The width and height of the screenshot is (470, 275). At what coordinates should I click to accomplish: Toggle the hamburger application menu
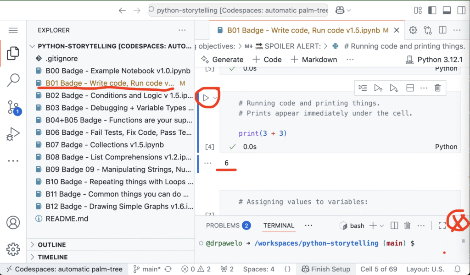[13, 30]
